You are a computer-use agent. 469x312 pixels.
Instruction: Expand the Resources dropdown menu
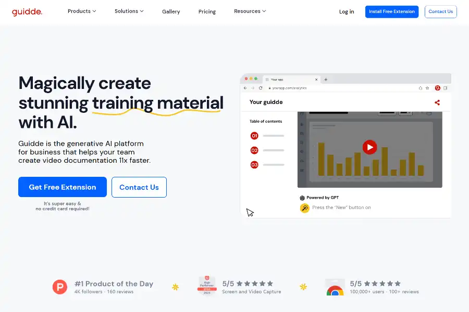click(x=250, y=11)
